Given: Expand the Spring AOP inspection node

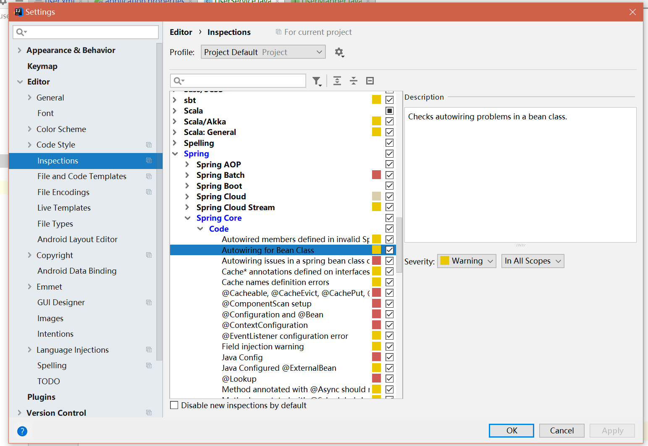Looking at the screenshot, I should pyautogui.click(x=187, y=164).
